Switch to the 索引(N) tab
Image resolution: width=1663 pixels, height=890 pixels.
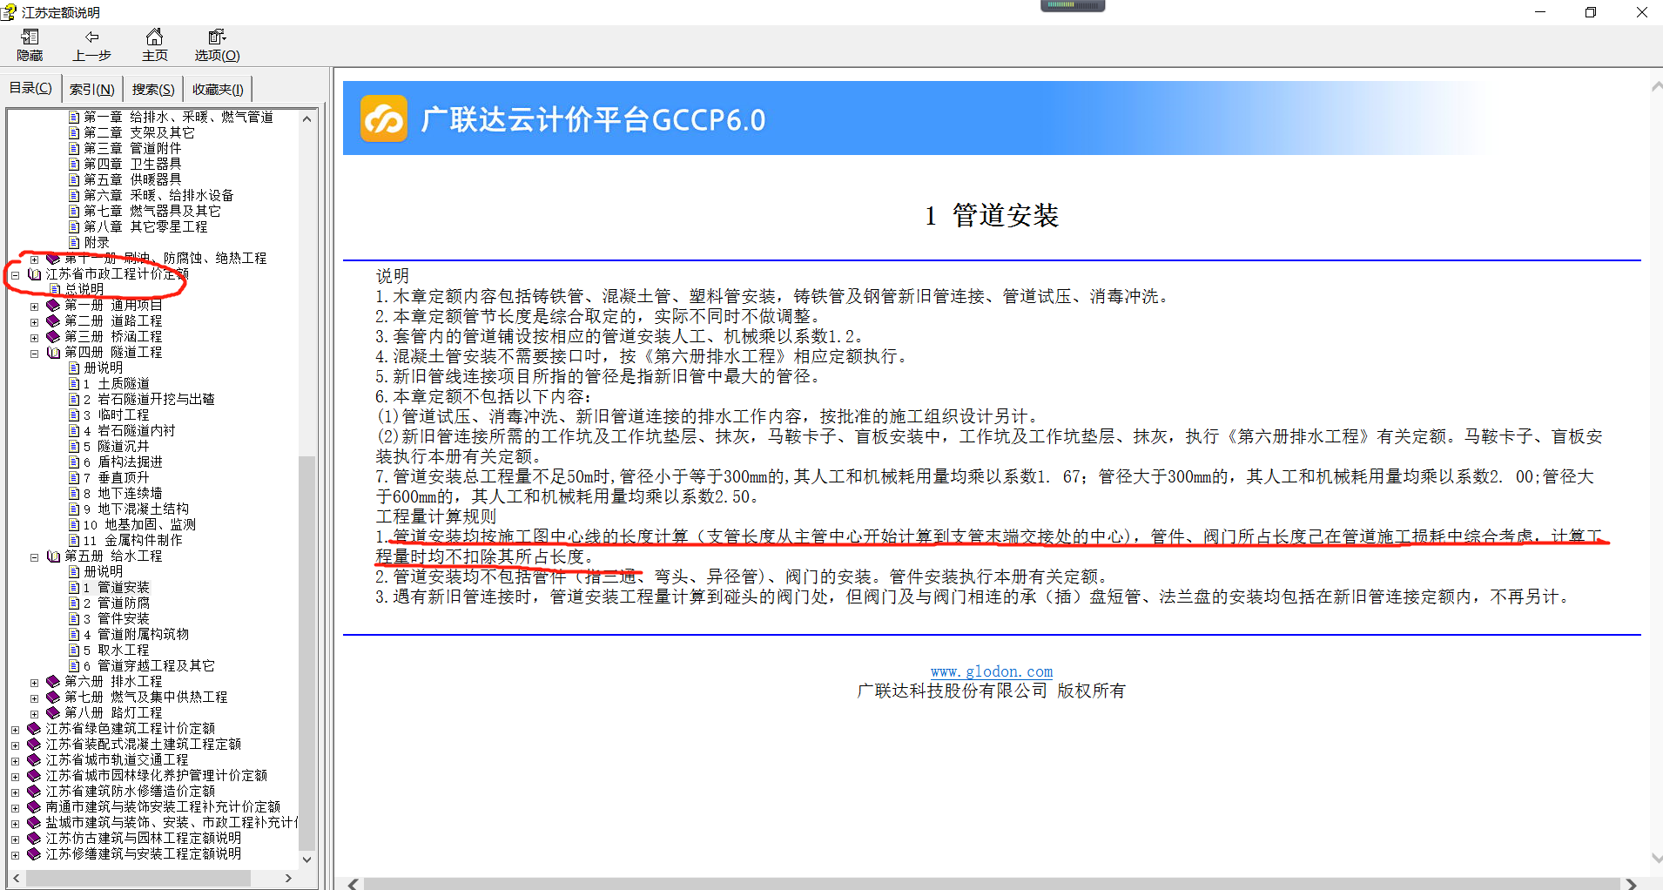coord(91,90)
